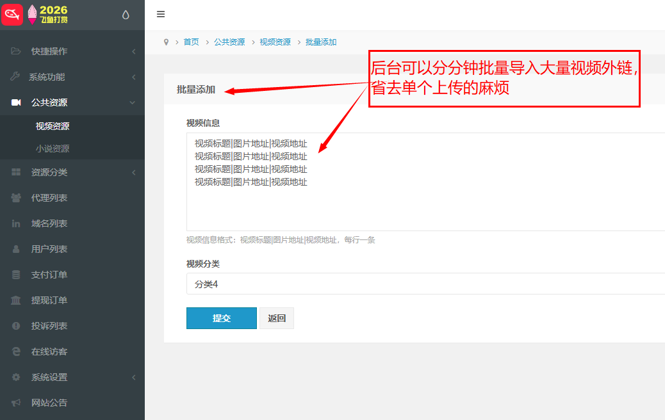Click the 批量添加 breadcrumb link
665x420 pixels.
tap(321, 42)
